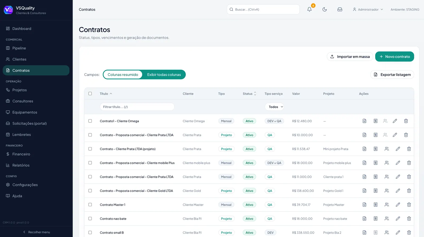Delete the Contrato small B row
The height and width of the screenshot is (237, 424).
(x=409, y=232)
